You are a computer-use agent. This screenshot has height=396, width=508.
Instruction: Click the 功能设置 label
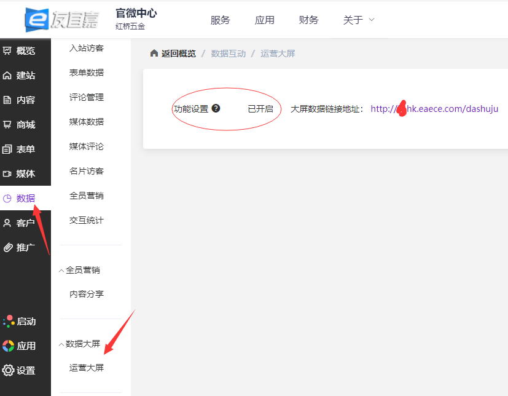click(x=191, y=109)
